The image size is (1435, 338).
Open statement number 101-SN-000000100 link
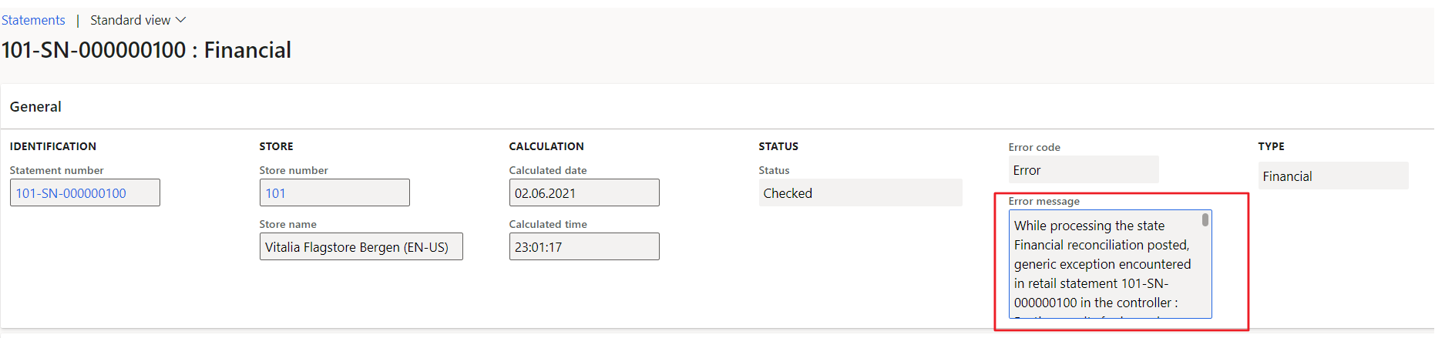point(71,193)
